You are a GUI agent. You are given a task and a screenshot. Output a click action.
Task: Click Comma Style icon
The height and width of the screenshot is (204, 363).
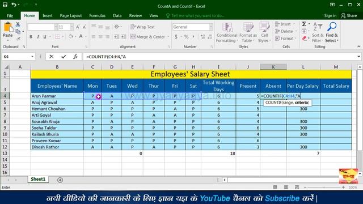tap(193, 37)
